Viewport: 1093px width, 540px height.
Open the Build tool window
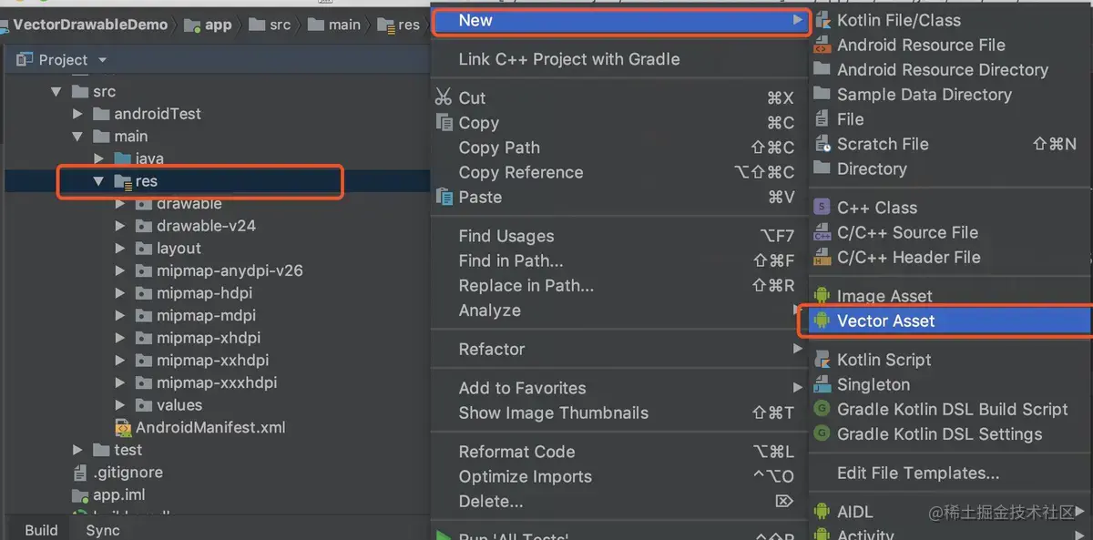point(40,529)
